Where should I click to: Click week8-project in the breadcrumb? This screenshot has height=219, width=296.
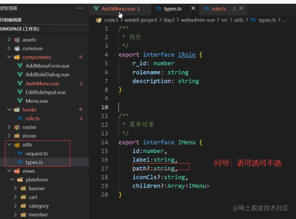pos(140,20)
